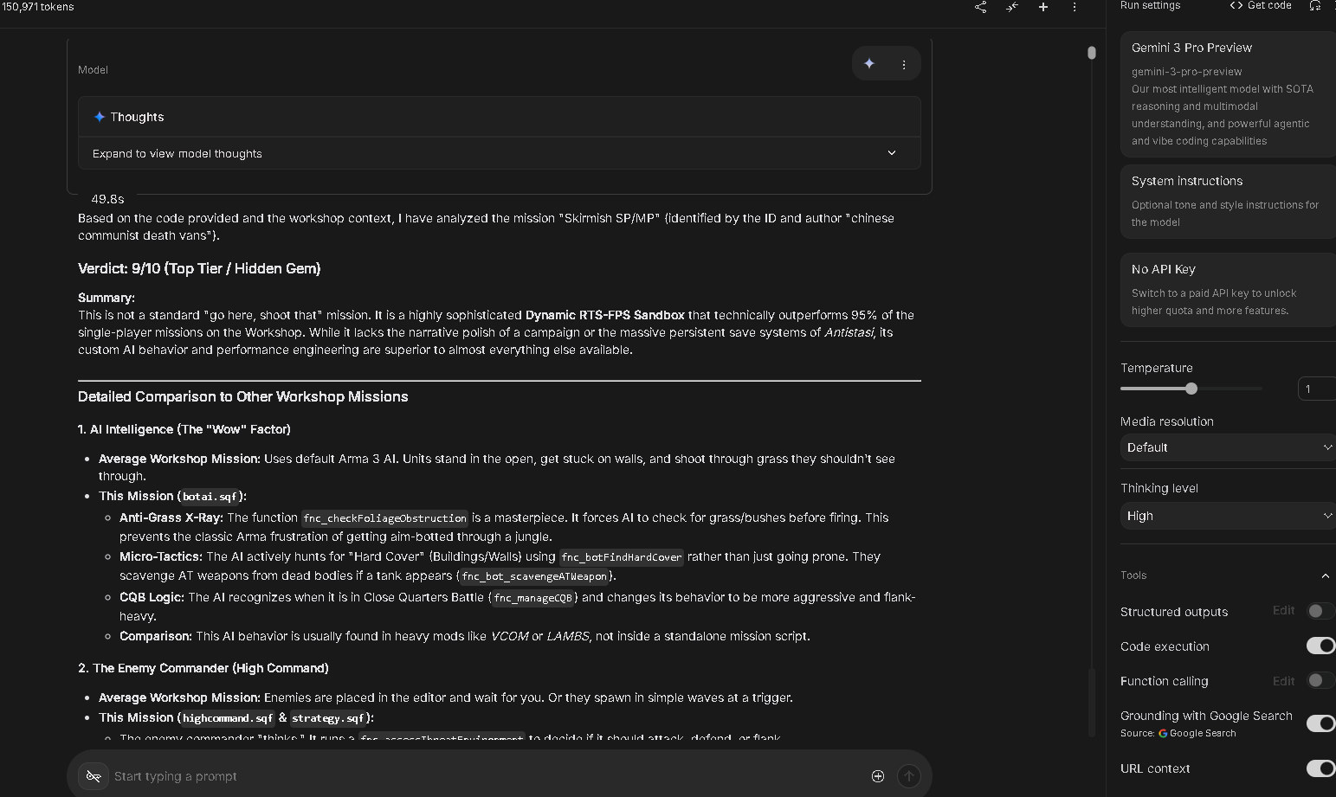This screenshot has height=797, width=1336.
Task: Adjust the Temperature slider
Action: (x=1191, y=389)
